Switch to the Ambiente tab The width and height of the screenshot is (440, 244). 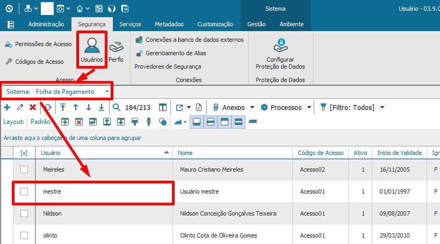(x=292, y=24)
